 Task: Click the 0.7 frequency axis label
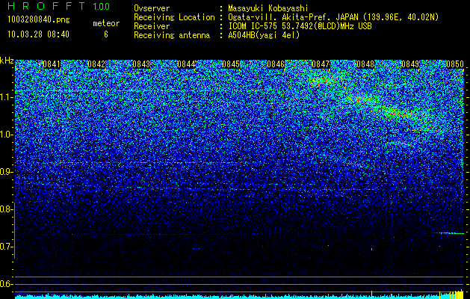pos(7,247)
